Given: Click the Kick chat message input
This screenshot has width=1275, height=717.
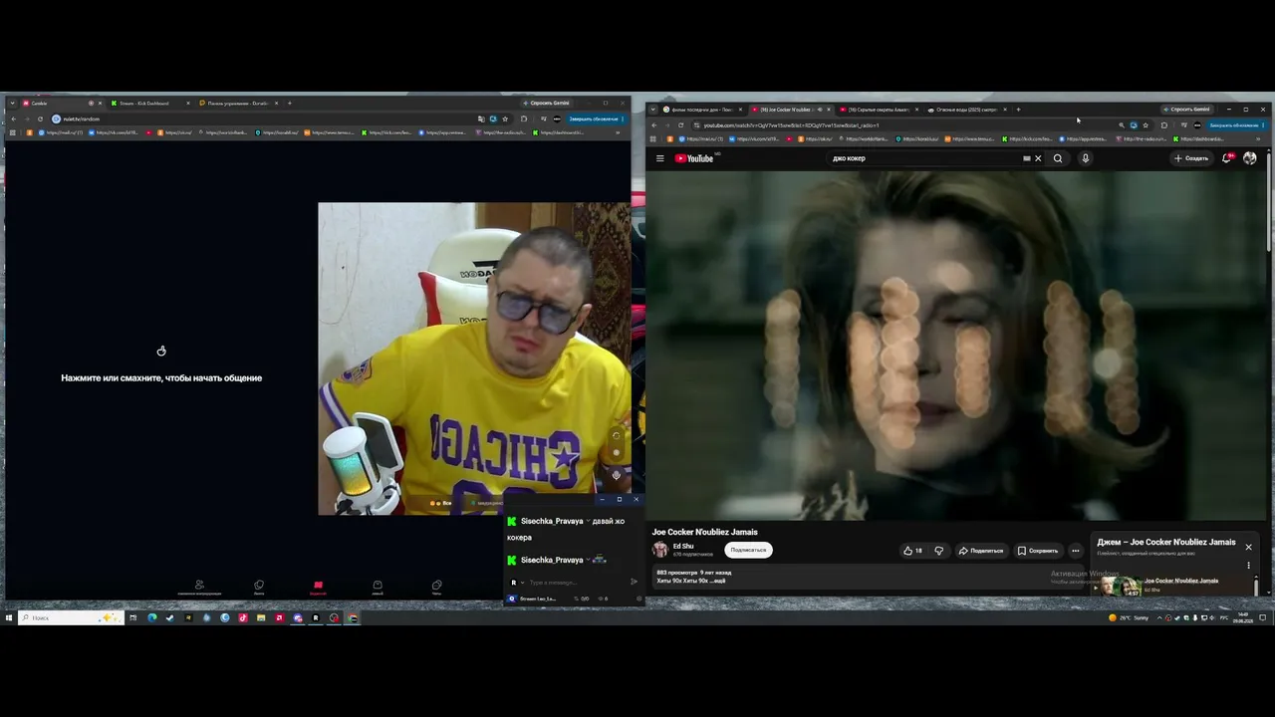Looking at the screenshot, I should pyautogui.click(x=576, y=583).
